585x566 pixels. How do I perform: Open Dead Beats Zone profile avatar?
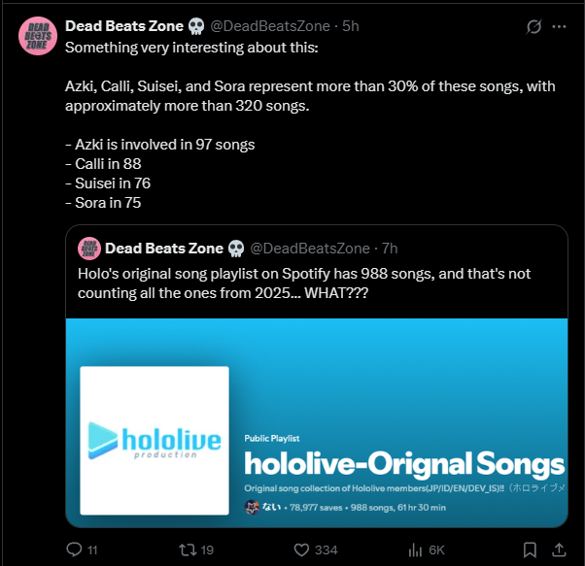coord(37,37)
